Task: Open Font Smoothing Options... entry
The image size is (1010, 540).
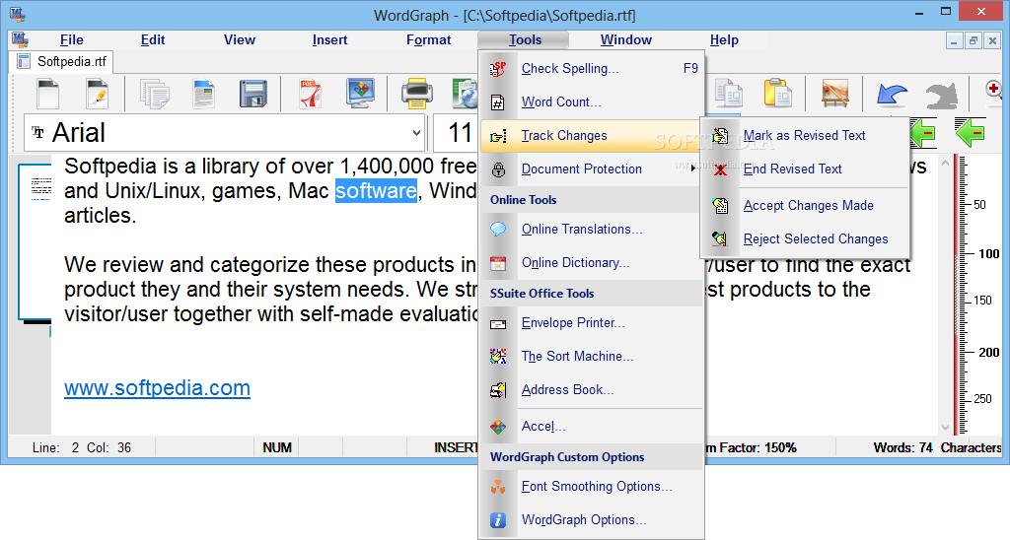Action: pos(593,487)
